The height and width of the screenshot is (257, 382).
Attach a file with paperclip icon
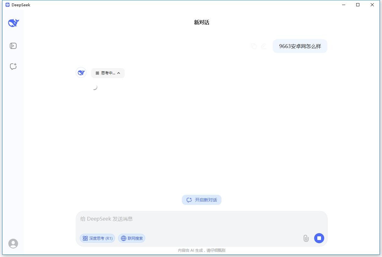[306, 238]
